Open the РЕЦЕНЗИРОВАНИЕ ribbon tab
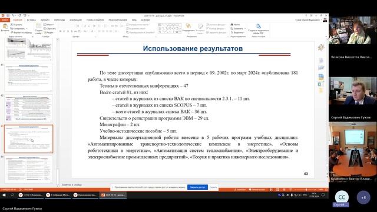 pyautogui.click(x=118, y=20)
